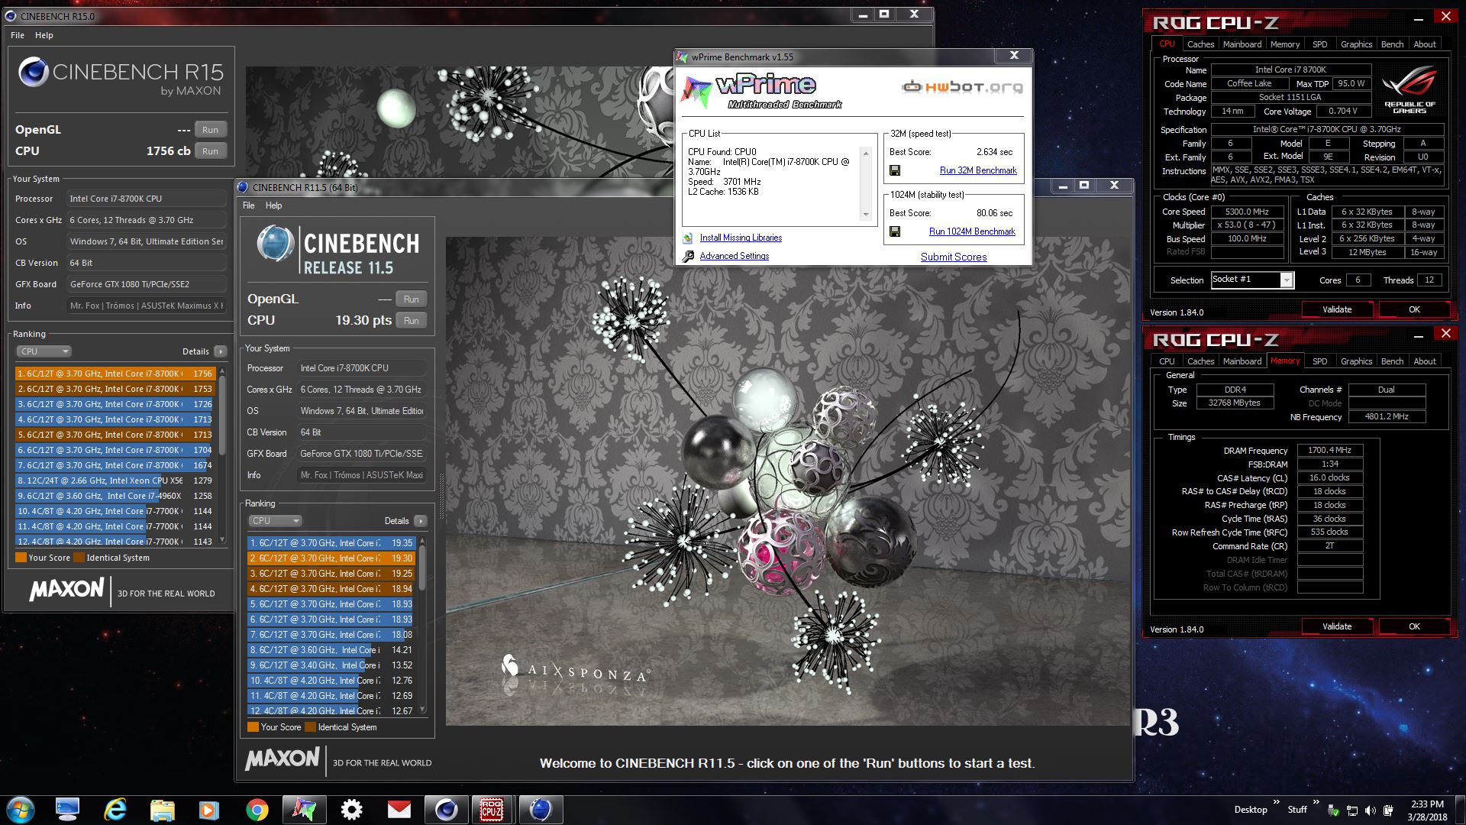Screen dimensions: 1466x825
Task: Switch to Caches tab in upper CPU-Z
Action: click(1200, 44)
